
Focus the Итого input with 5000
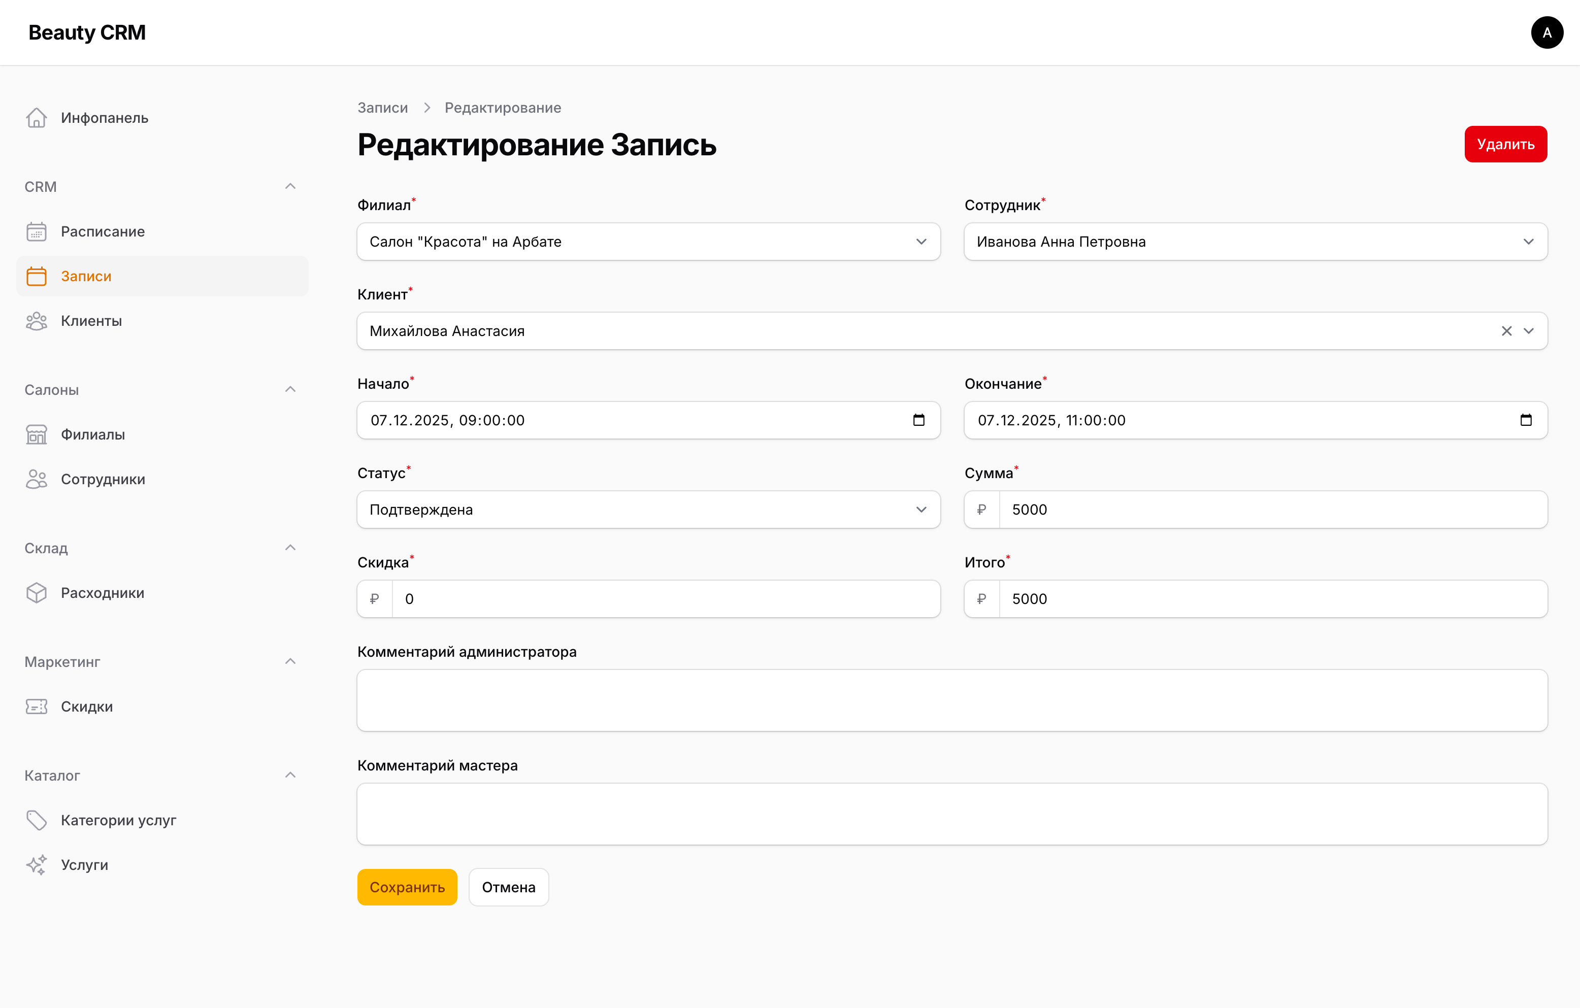1273,599
